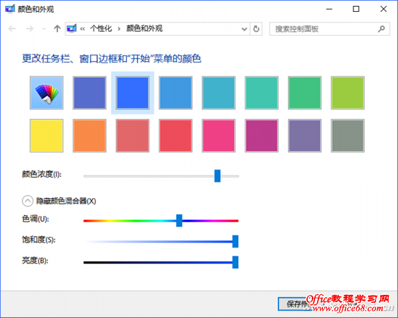Open the chevron after 个性化 in the breadcrumb
Image resolution: width=398 pixels, height=318 pixels.
(119, 29)
